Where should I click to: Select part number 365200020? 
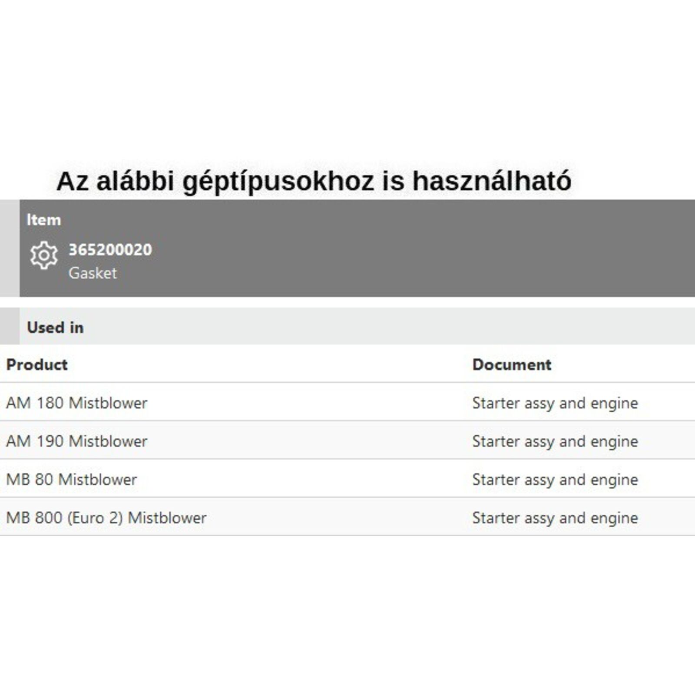pyautogui.click(x=110, y=250)
